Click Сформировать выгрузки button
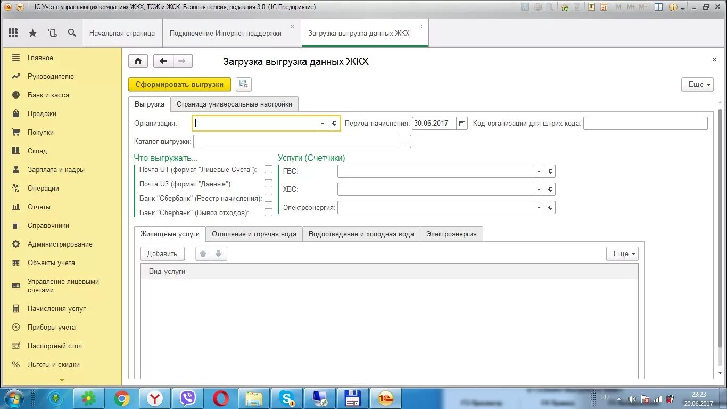The height and width of the screenshot is (409, 727). (x=180, y=84)
